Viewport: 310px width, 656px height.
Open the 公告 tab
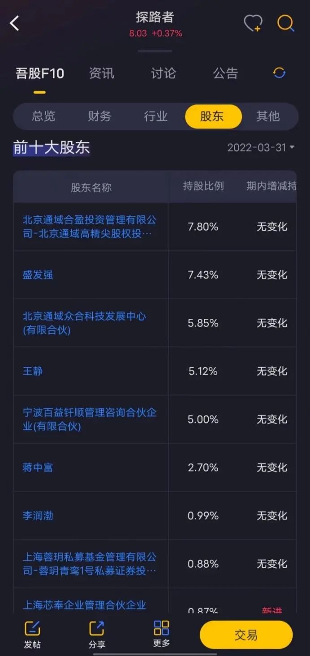coord(225,73)
